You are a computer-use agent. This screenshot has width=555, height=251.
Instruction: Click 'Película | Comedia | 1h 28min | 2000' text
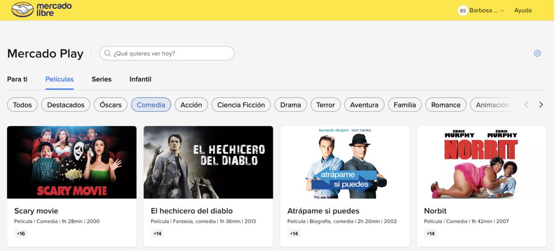57,221
